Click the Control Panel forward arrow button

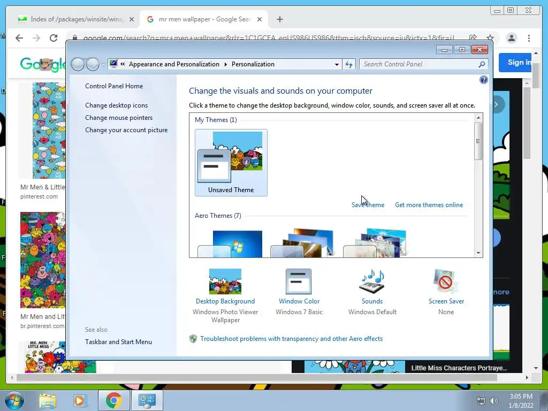point(93,64)
